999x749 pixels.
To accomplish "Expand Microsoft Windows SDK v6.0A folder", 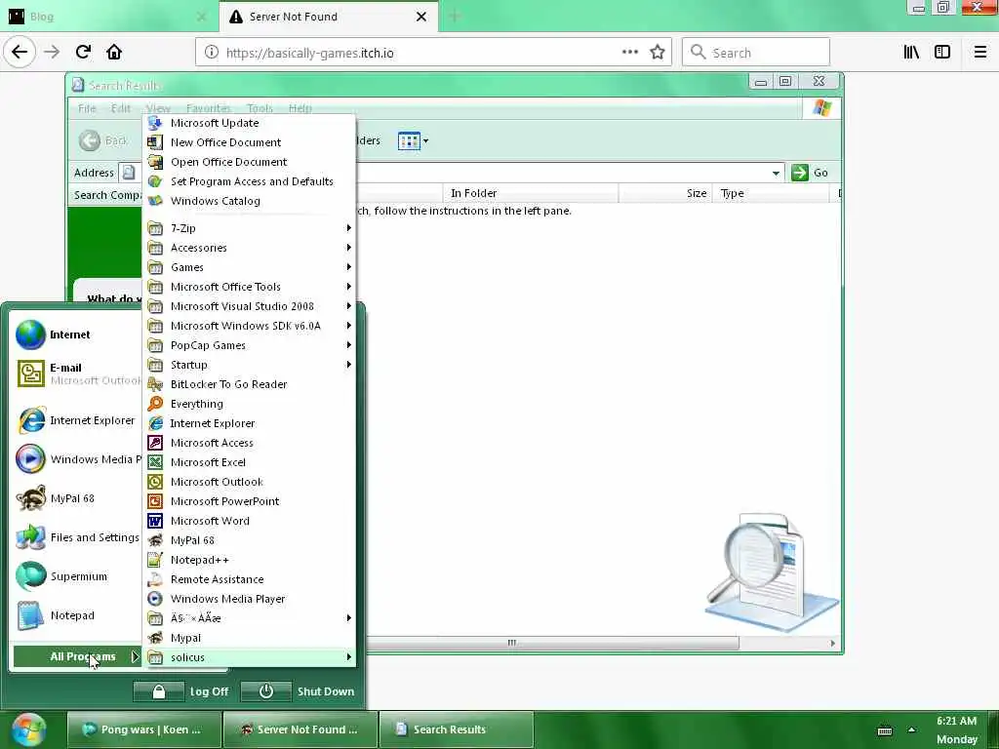I will coord(249,326).
